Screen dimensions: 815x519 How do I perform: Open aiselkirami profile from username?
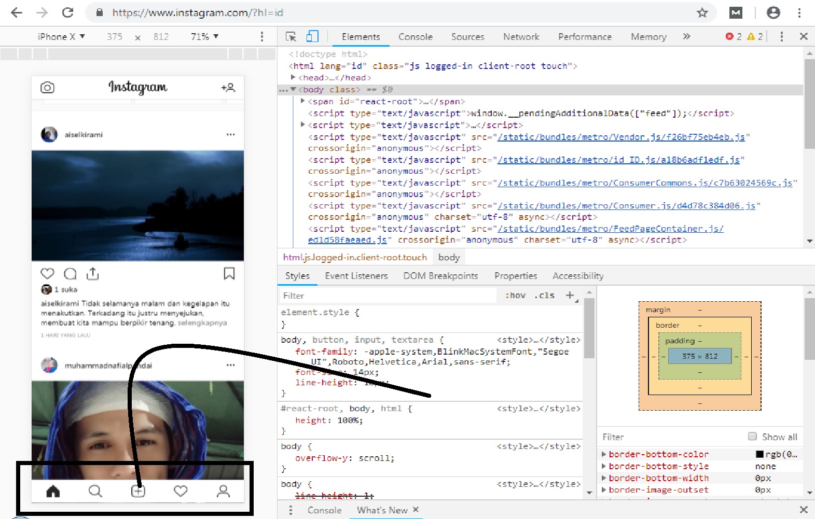pyautogui.click(x=84, y=134)
